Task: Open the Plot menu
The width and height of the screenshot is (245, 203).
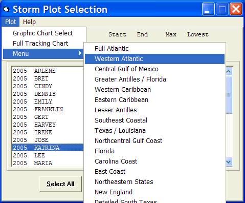Action: pyautogui.click(x=11, y=22)
